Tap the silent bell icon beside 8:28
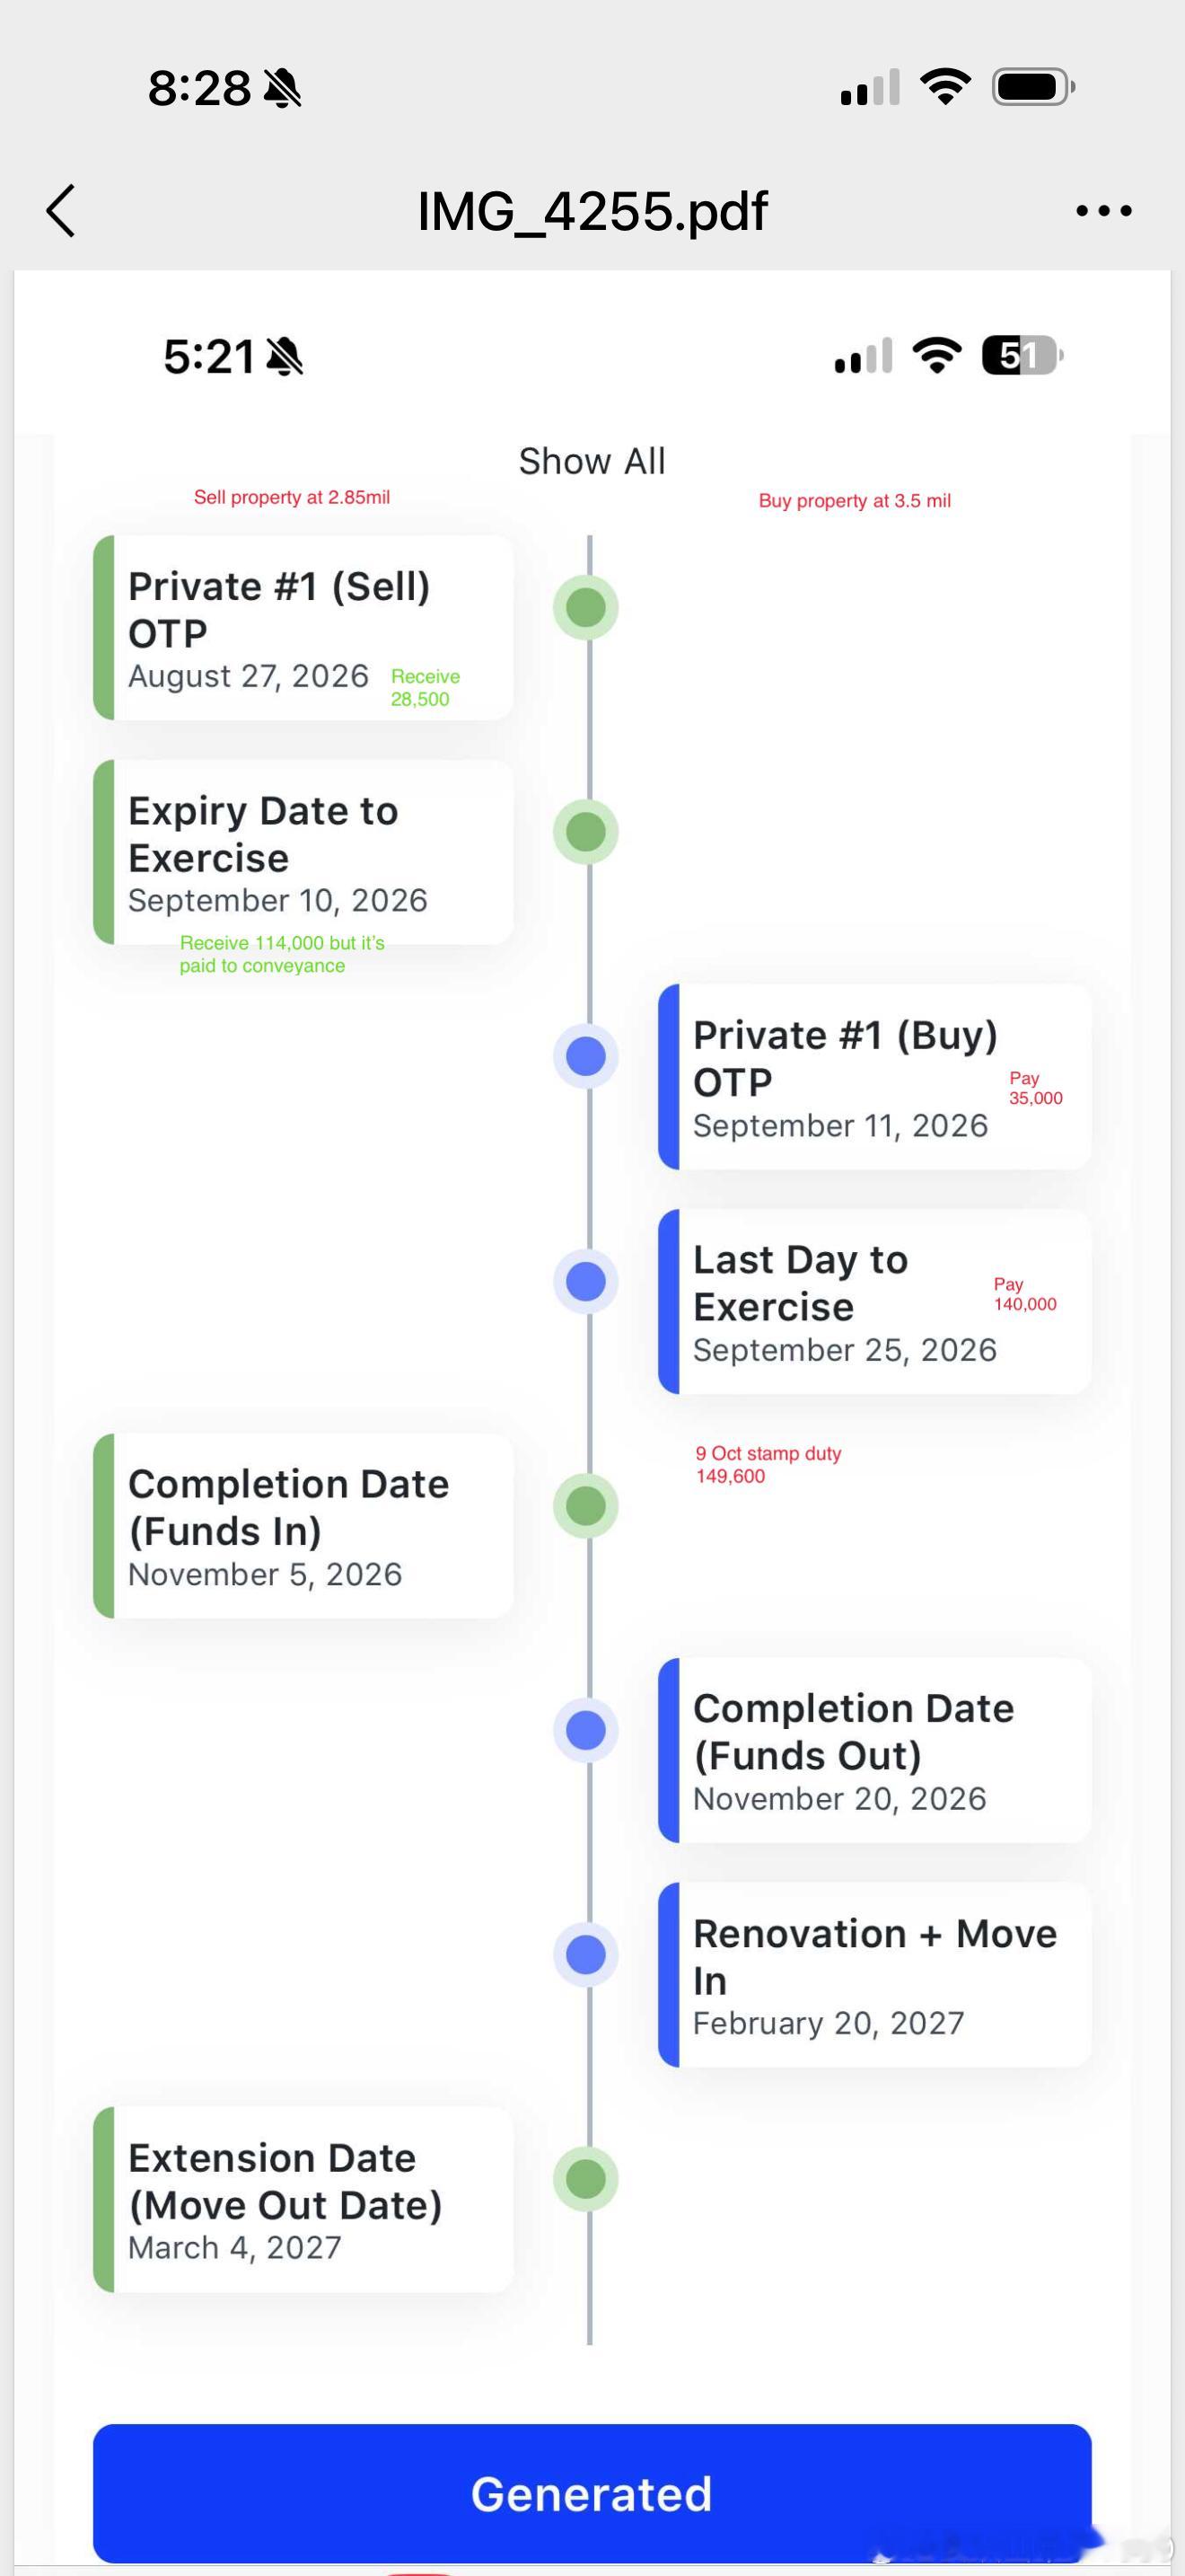The image size is (1185, 2576). tap(282, 88)
